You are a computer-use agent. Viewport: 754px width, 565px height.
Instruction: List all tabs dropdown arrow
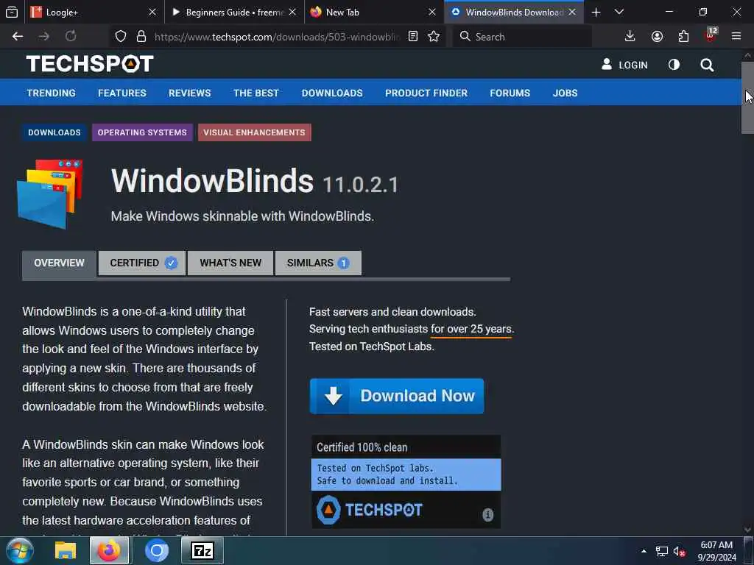click(x=619, y=12)
